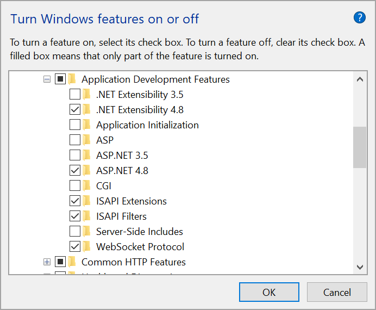This screenshot has width=376, height=310.
Task: Click folder icon beside CGI
Action: [x=86, y=185]
